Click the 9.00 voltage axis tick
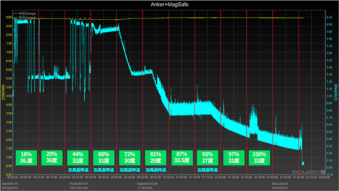This screenshot has width=339, height=191. pyautogui.click(x=9, y=17)
